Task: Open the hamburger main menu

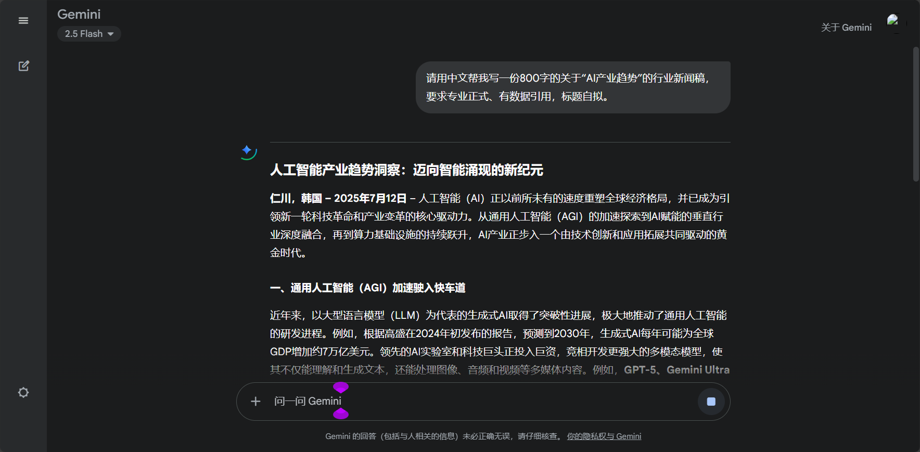Action: click(x=23, y=21)
